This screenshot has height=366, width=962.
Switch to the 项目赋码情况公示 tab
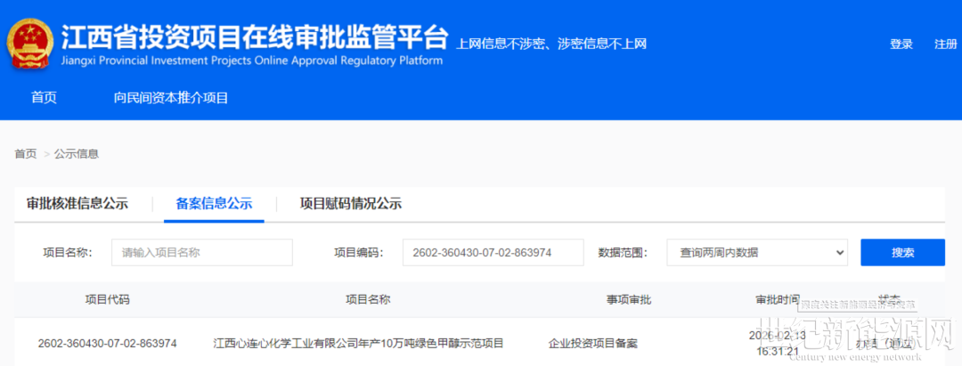pos(350,203)
